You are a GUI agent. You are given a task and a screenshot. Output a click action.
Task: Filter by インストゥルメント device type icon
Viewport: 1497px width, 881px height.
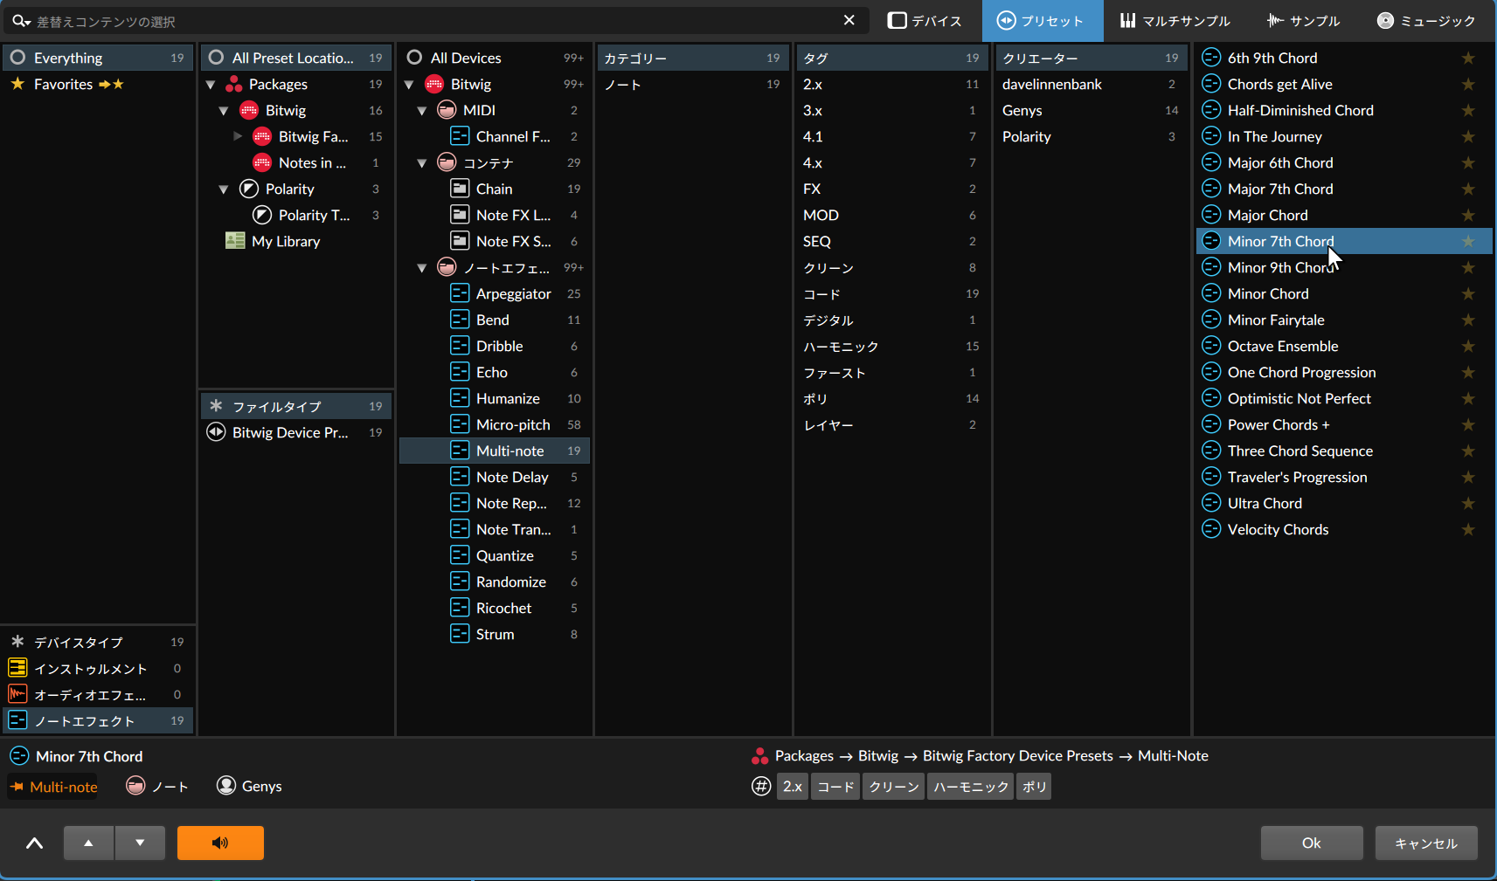(17, 668)
